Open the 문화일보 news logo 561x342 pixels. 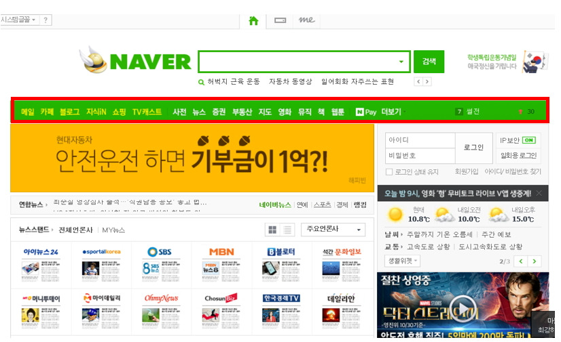click(x=342, y=252)
